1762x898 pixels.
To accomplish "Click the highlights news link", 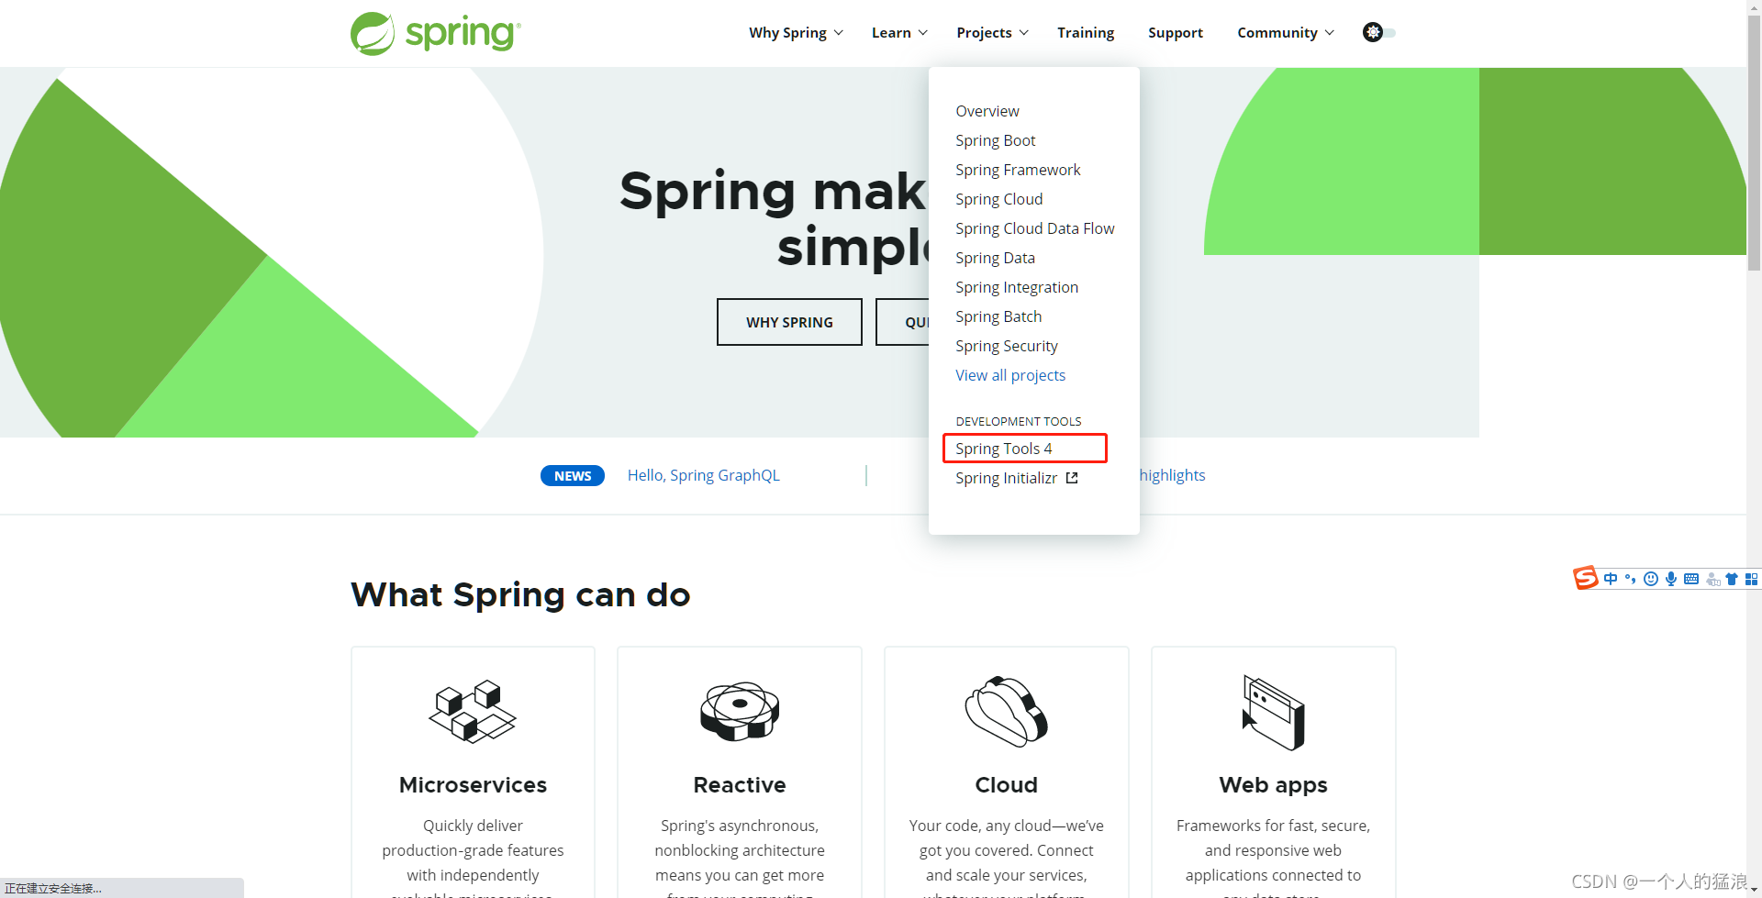I will tap(1172, 475).
